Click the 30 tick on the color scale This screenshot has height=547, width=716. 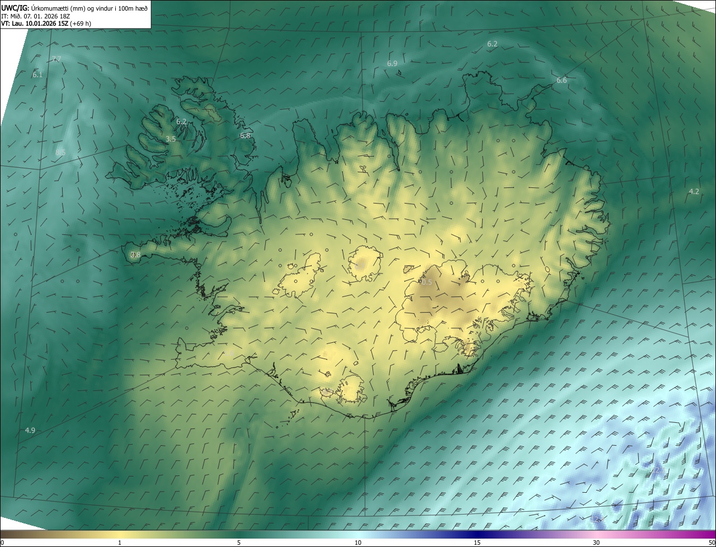tap(596, 543)
